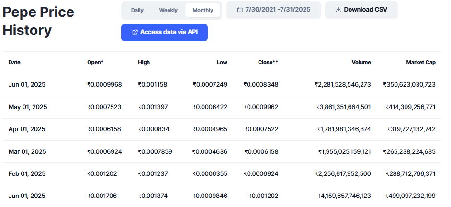Click the February open price ₹0.001202

click(x=102, y=173)
